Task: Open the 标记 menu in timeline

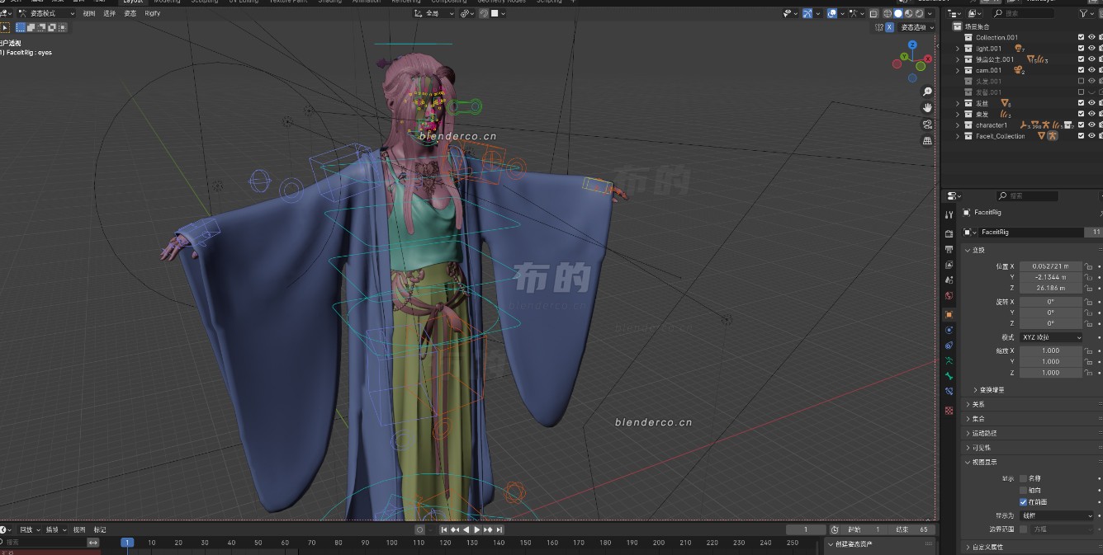Action: click(x=100, y=529)
